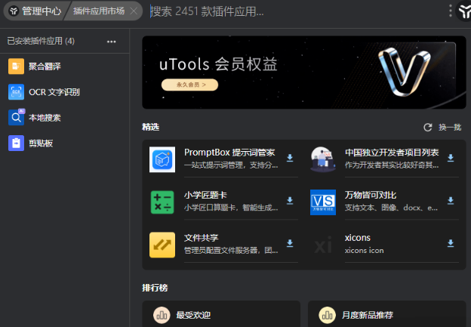Close the 插件应用市场 tab
471x327 pixels.
point(134,11)
